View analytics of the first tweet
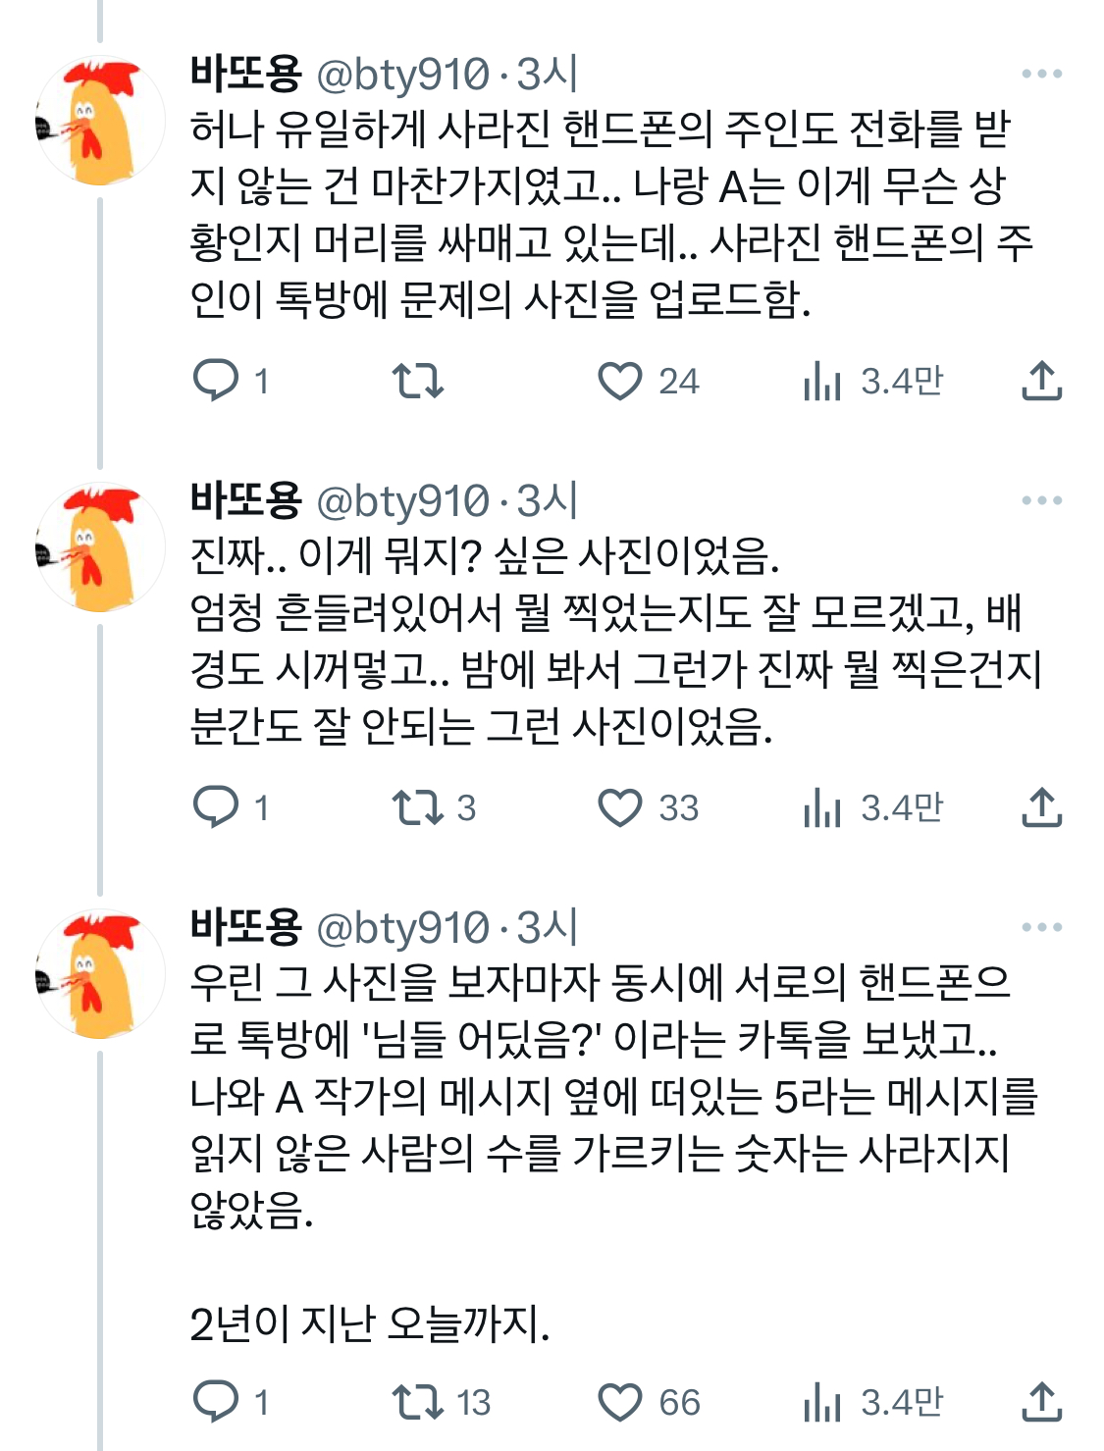This screenshot has width=1104, height=1451. click(822, 381)
